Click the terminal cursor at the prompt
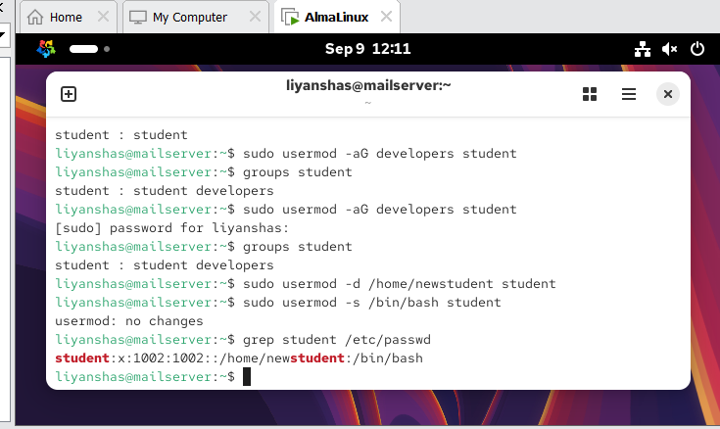 coord(247,377)
